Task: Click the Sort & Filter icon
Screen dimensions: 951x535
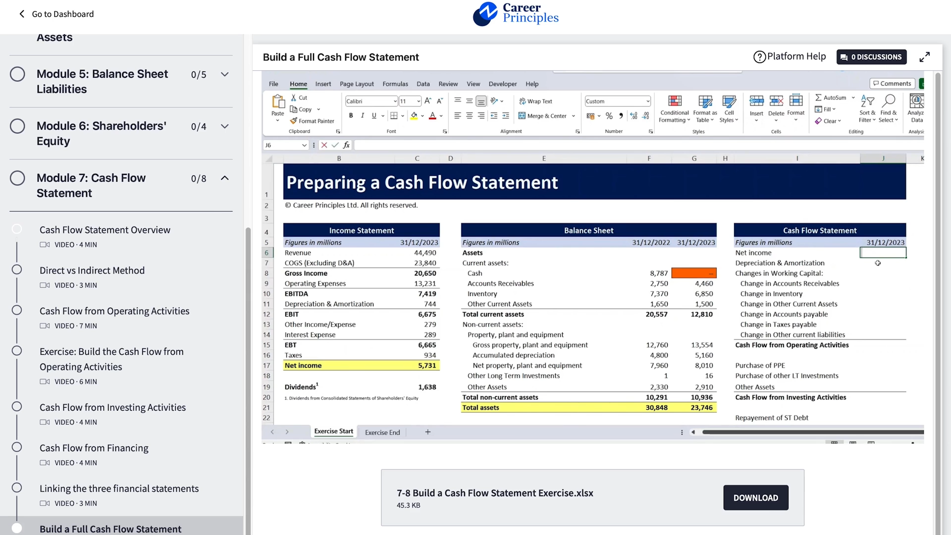Action: click(x=867, y=101)
